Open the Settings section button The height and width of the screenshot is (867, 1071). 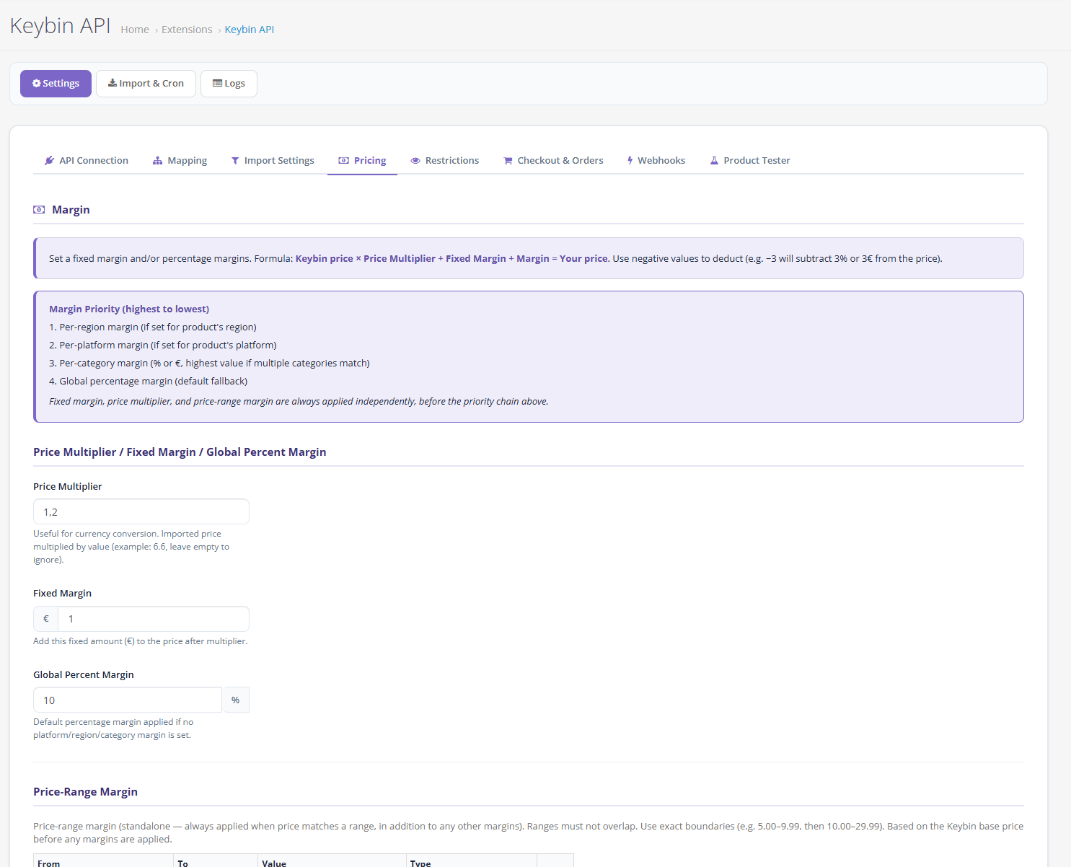pos(56,84)
